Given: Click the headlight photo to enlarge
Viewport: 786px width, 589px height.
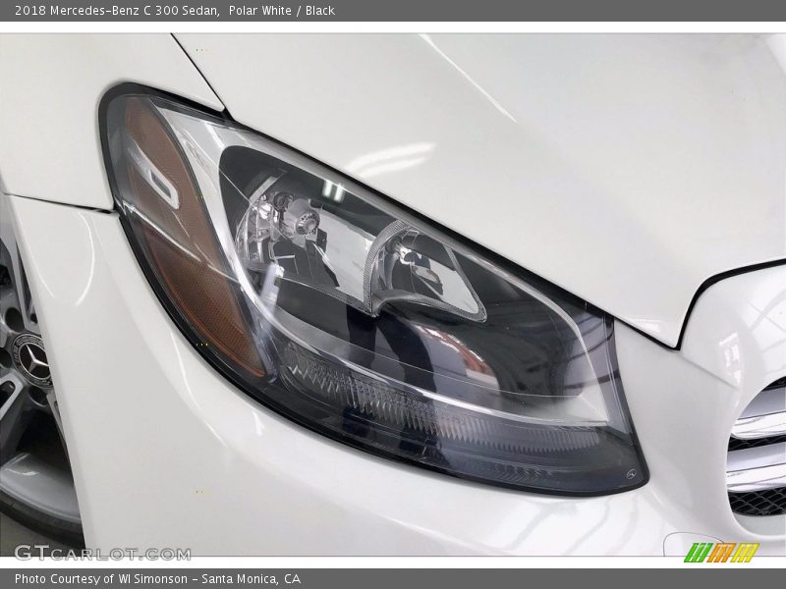Looking at the screenshot, I should point(393,294).
